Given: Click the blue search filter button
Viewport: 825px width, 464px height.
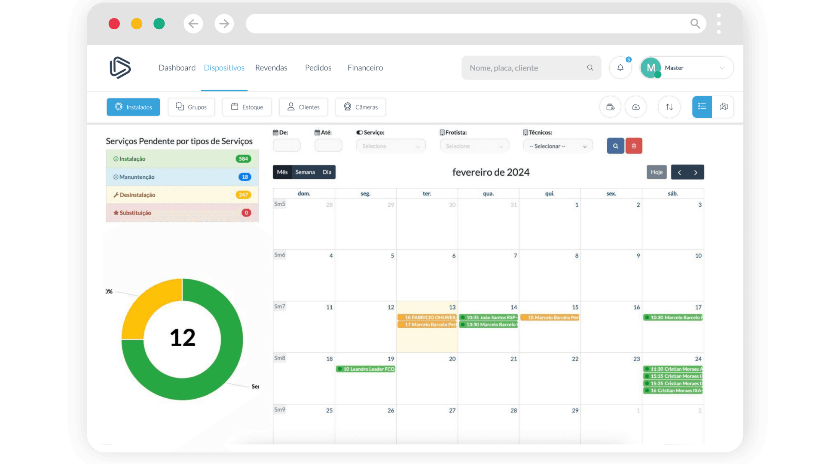Looking at the screenshot, I should coord(615,146).
